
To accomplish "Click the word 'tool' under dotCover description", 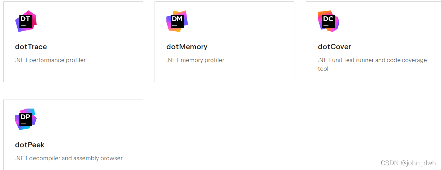I will (x=323, y=69).
